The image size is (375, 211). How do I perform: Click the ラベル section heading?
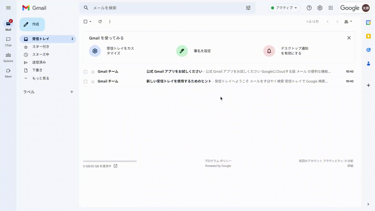point(29,92)
